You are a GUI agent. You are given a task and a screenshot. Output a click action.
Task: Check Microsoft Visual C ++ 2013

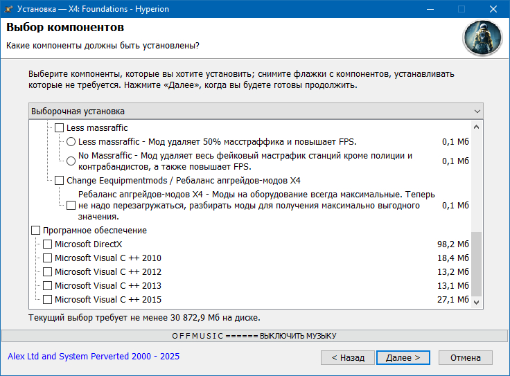[48, 286]
